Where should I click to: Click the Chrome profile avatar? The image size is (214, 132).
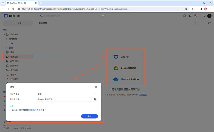click(206, 9)
